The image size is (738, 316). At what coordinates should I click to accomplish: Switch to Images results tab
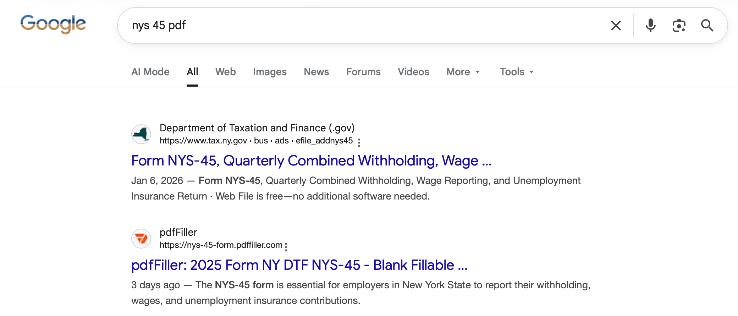[x=270, y=72]
